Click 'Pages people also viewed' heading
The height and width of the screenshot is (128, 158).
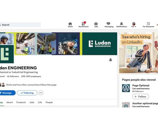click(139, 80)
